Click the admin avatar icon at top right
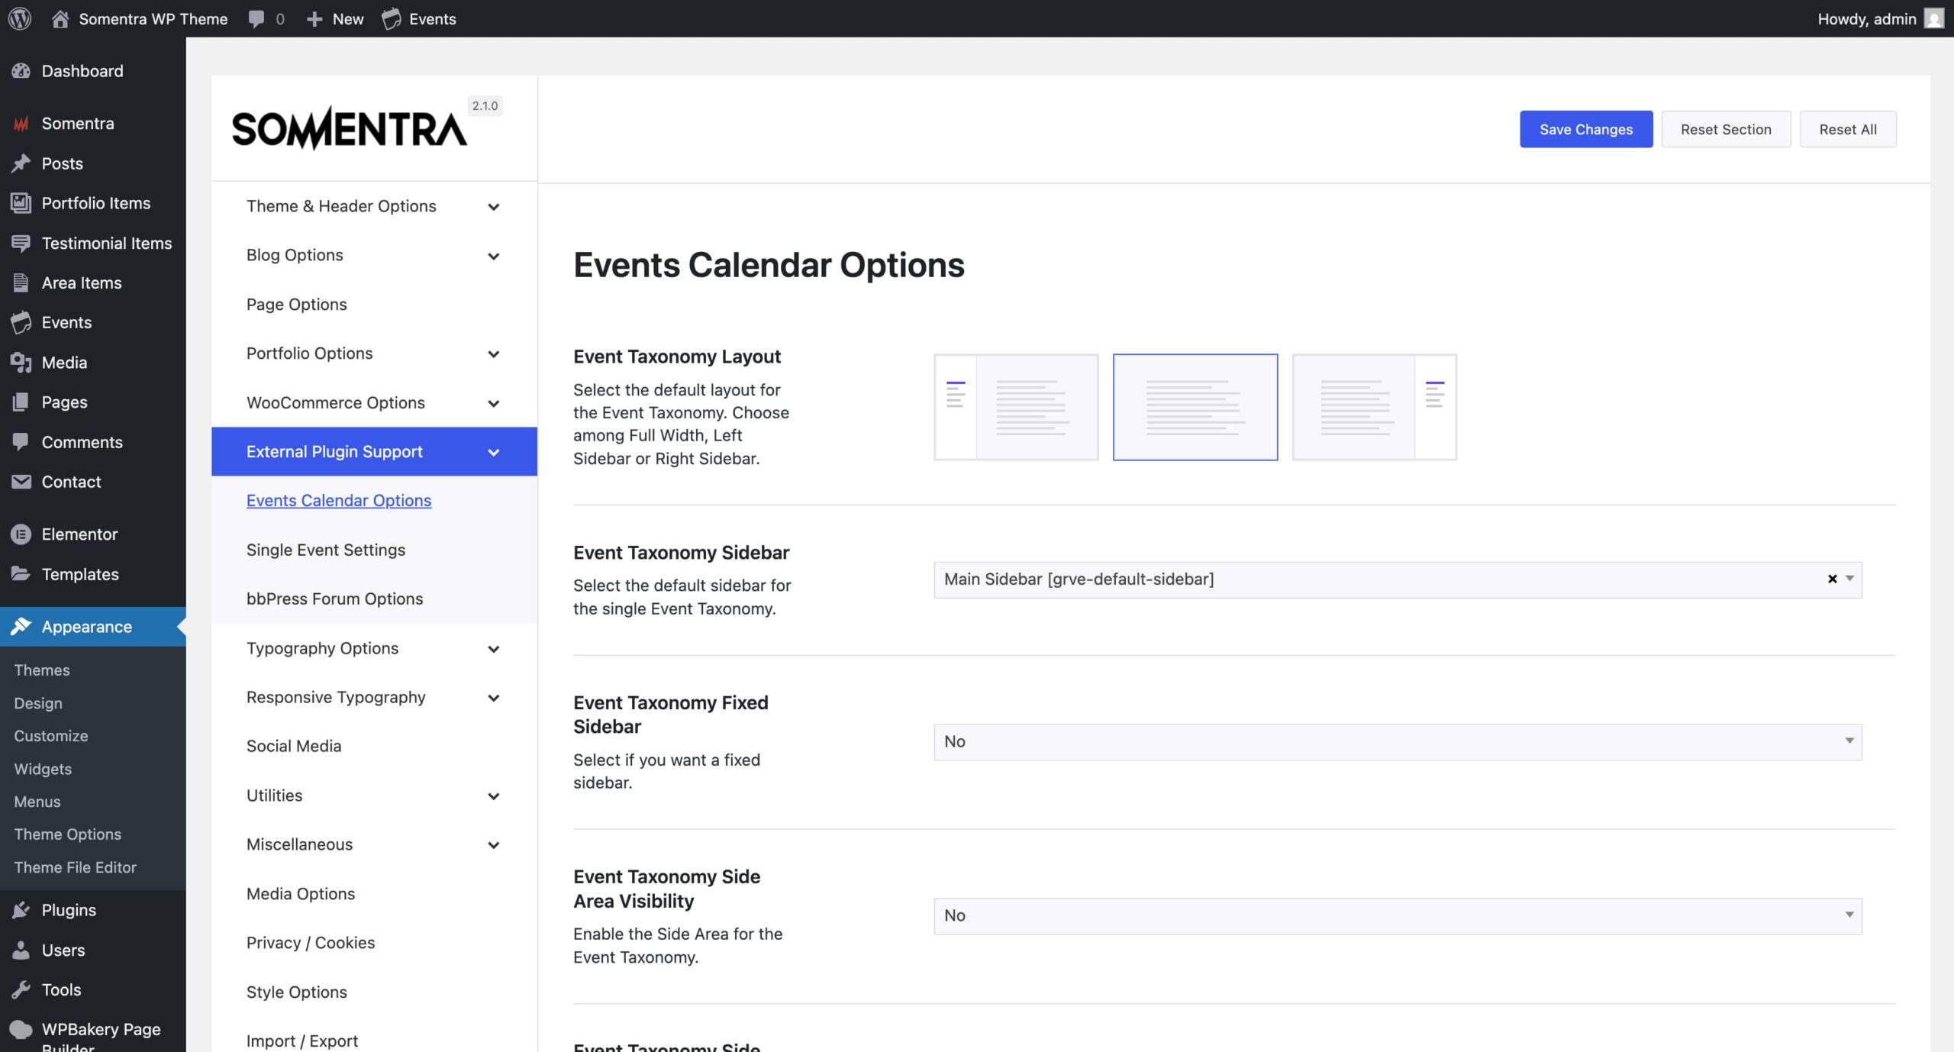 (1934, 18)
